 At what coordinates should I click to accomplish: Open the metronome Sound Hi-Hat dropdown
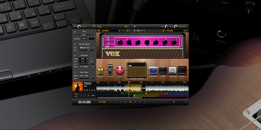(x=87, y=67)
